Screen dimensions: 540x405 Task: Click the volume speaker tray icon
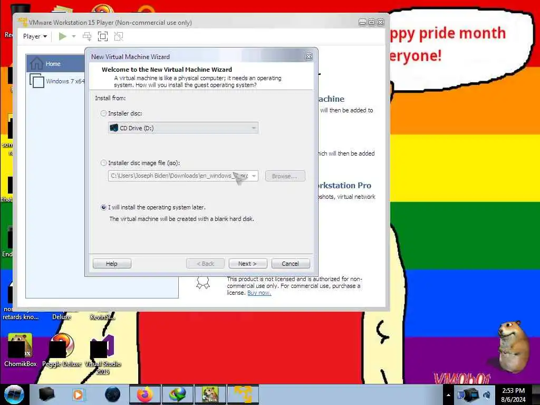[x=487, y=394]
